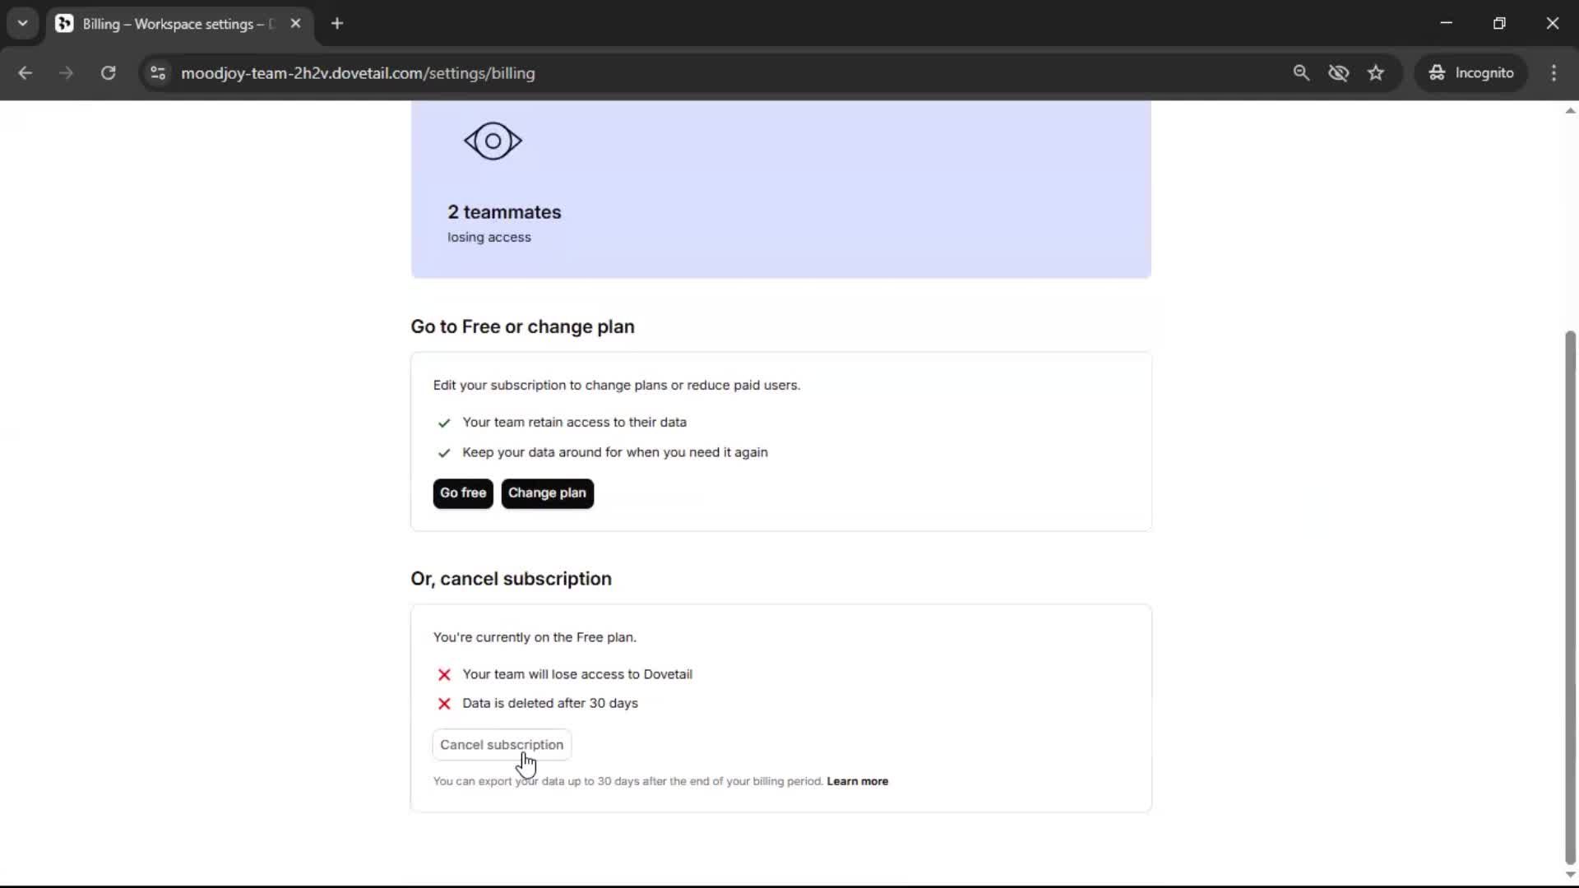The image size is (1579, 888).
Task: Reload the billing page
Action: (x=108, y=73)
